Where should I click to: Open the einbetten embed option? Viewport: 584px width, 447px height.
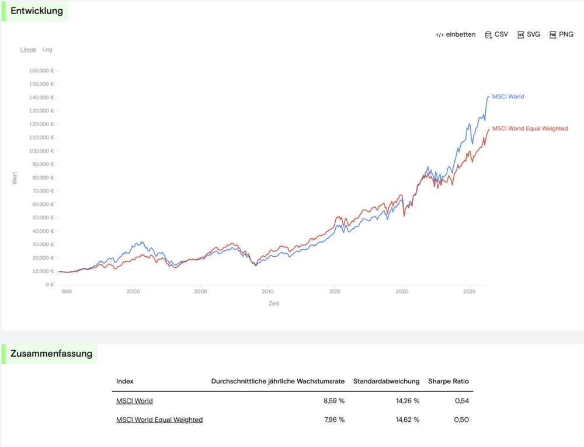point(460,34)
